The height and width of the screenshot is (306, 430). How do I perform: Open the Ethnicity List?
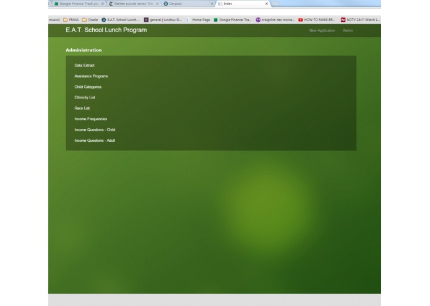(x=85, y=97)
